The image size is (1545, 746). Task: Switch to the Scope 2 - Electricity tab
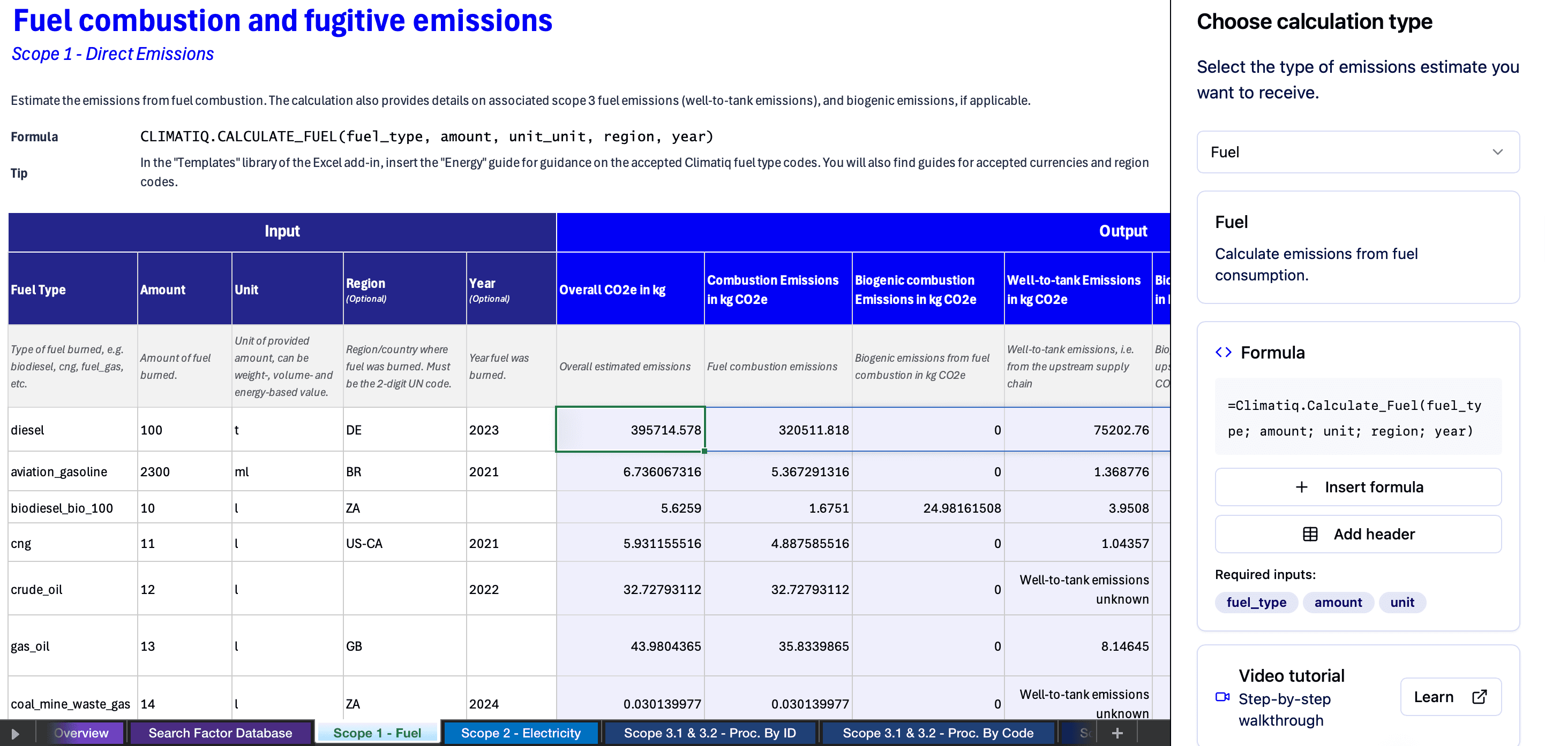[521, 732]
